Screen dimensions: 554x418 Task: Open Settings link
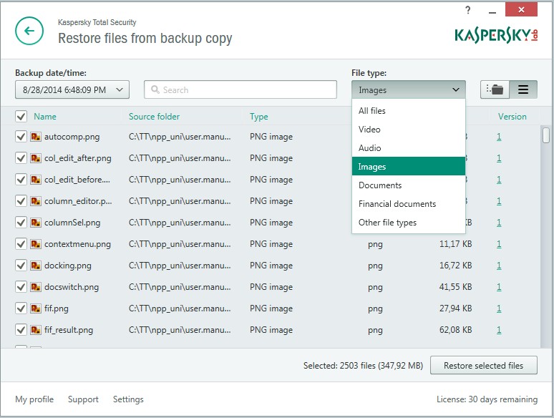click(128, 399)
